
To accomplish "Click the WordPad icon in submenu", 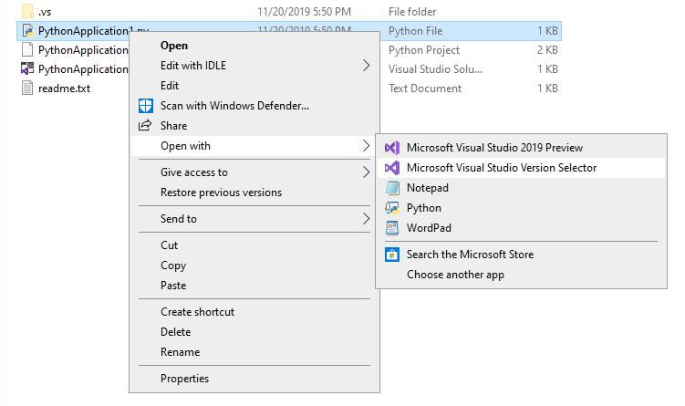I will click(392, 228).
